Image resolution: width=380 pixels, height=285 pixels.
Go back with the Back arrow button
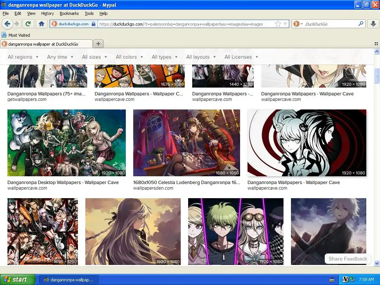7,24
